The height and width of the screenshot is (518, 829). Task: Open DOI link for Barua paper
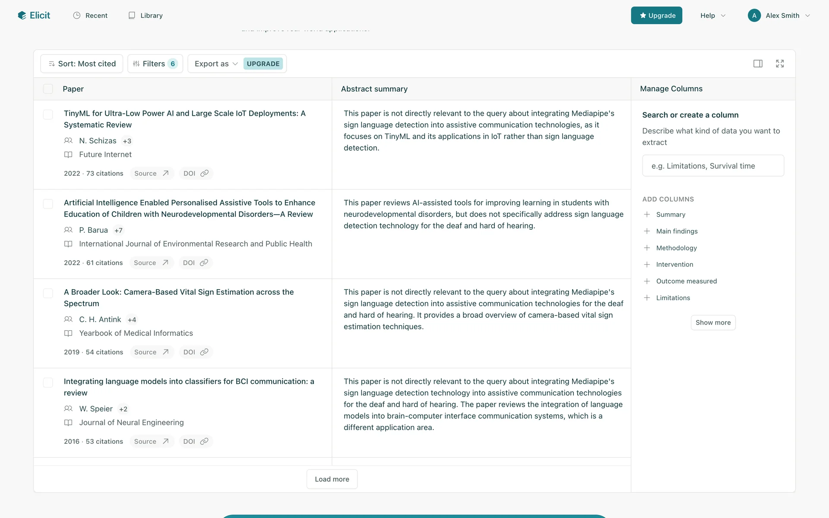pyautogui.click(x=195, y=263)
